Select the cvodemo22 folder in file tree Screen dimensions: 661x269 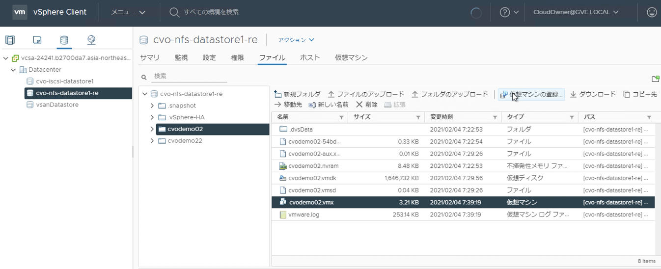185,141
